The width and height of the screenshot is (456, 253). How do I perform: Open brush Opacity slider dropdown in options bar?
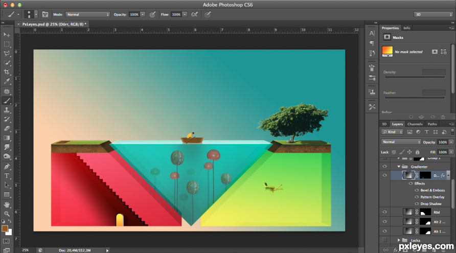point(143,14)
